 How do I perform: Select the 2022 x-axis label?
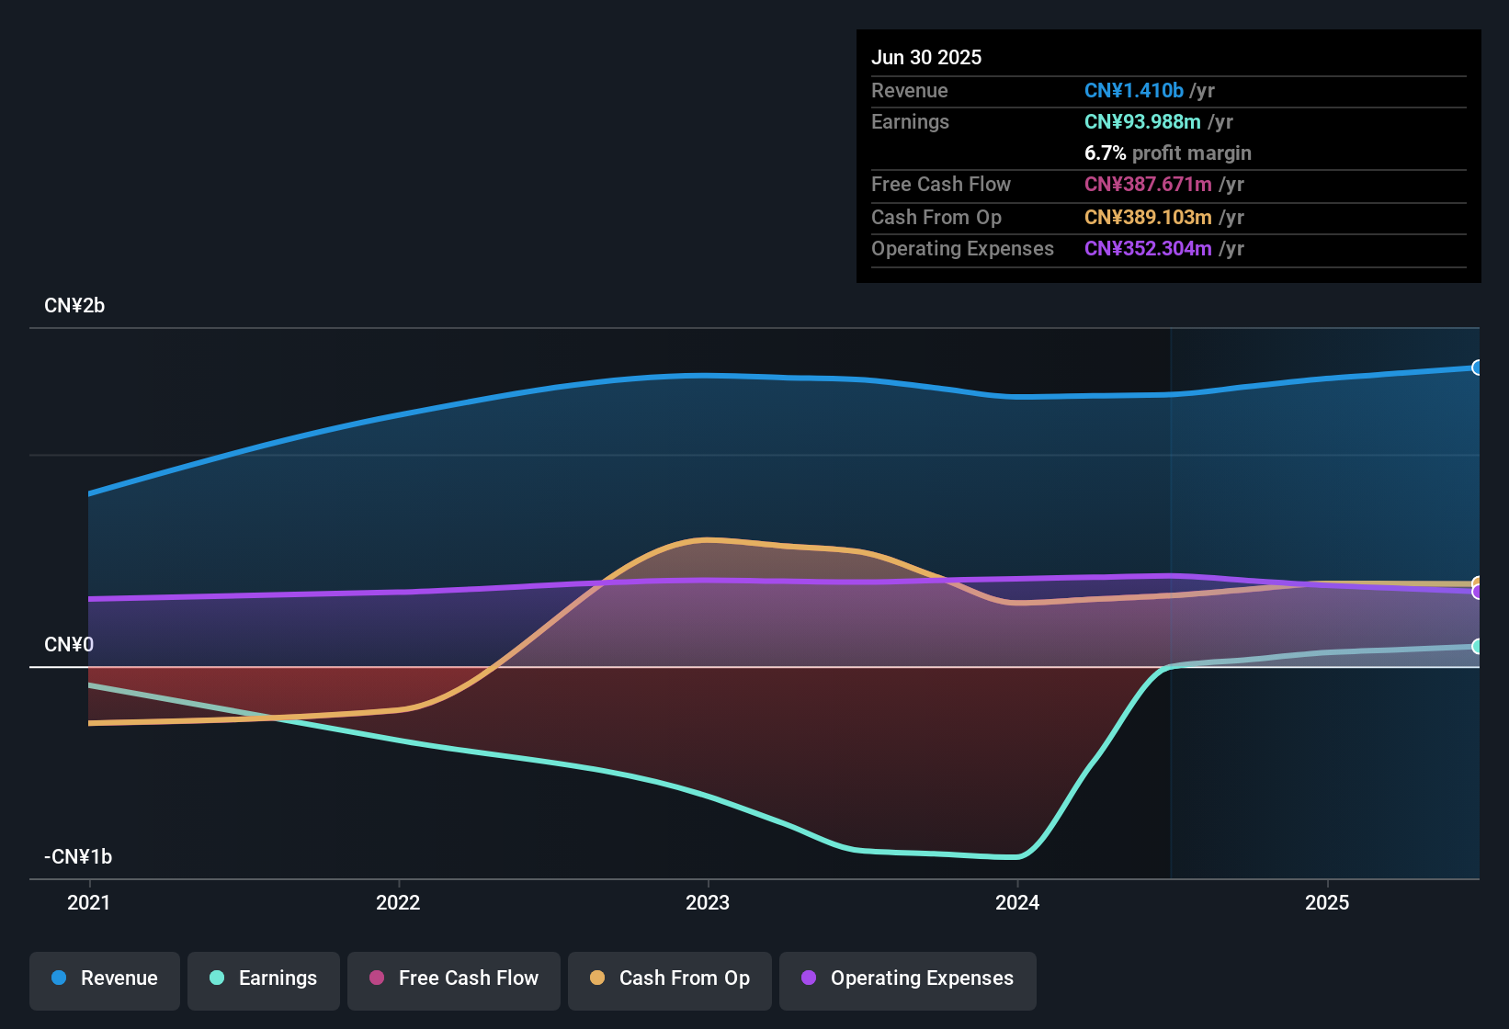pyautogui.click(x=398, y=903)
